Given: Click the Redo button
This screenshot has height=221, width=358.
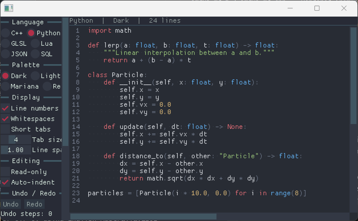Looking at the screenshot, I should coord(34,204).
